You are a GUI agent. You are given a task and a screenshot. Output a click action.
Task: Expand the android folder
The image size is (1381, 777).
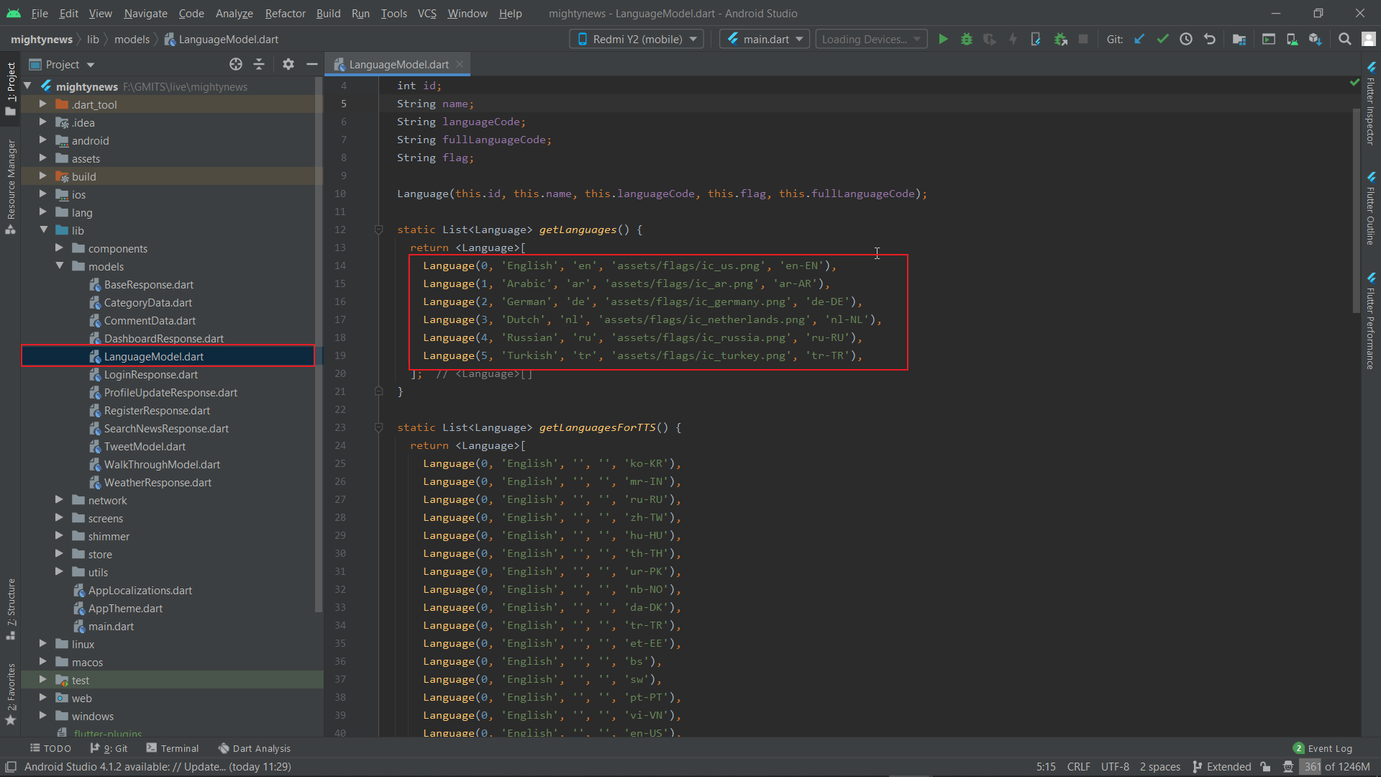point(43,140)
